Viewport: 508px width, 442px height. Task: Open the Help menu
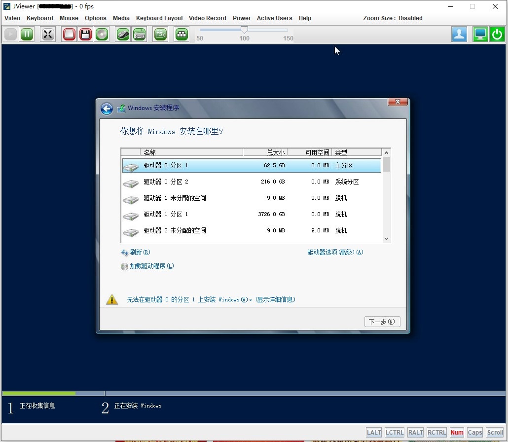tap(305, 18)
